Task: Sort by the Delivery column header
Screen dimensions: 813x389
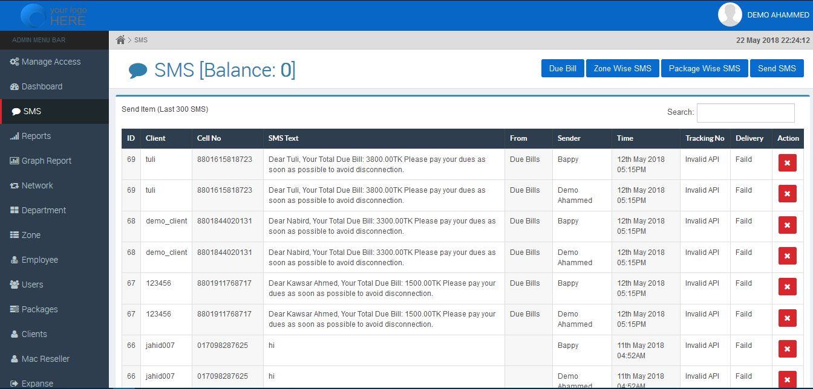Action: pyautogui.click(x=749, y=138)
